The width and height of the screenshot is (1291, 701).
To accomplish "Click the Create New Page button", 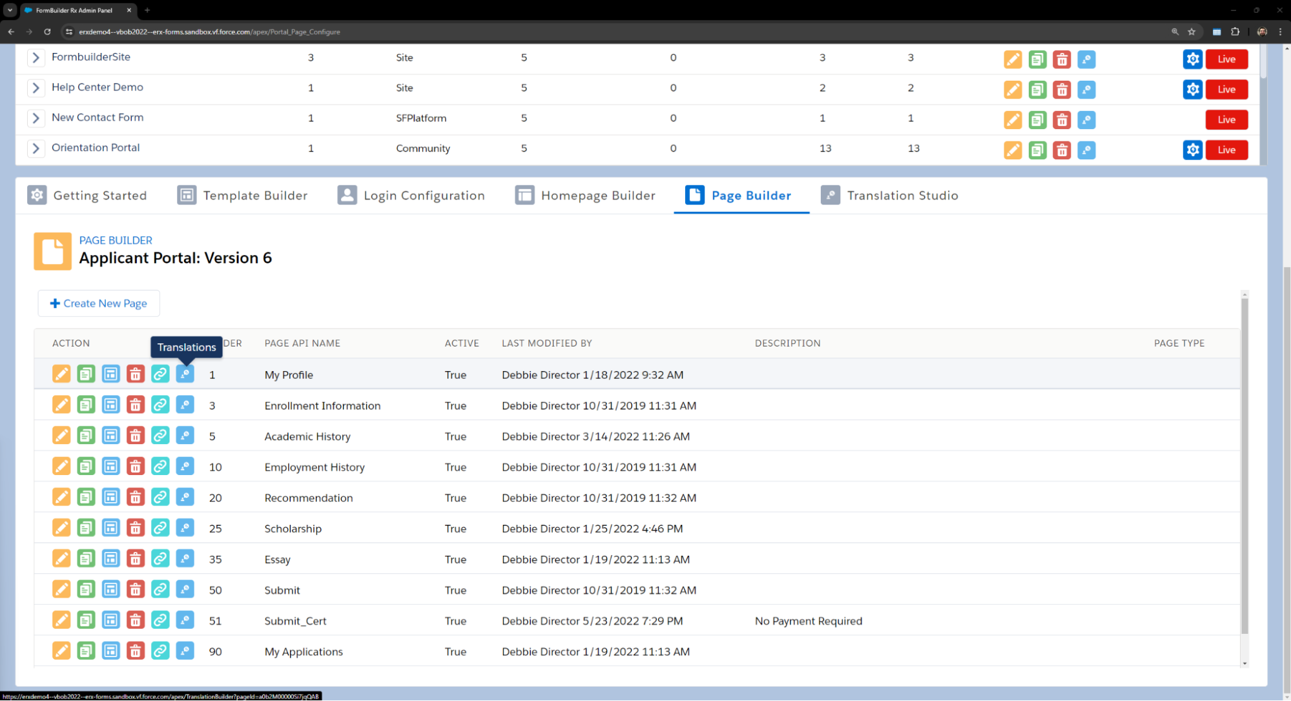I will 99,303.
